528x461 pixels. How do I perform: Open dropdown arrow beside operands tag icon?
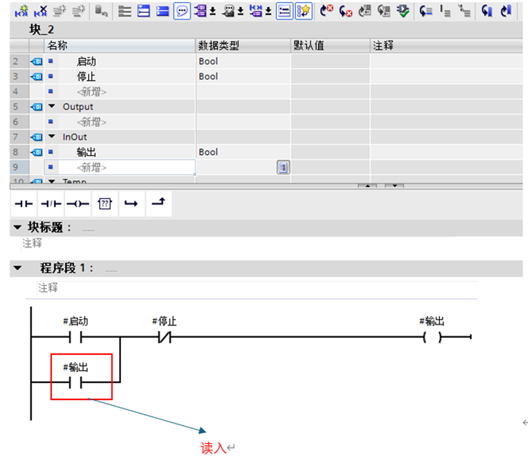(213, 12)
